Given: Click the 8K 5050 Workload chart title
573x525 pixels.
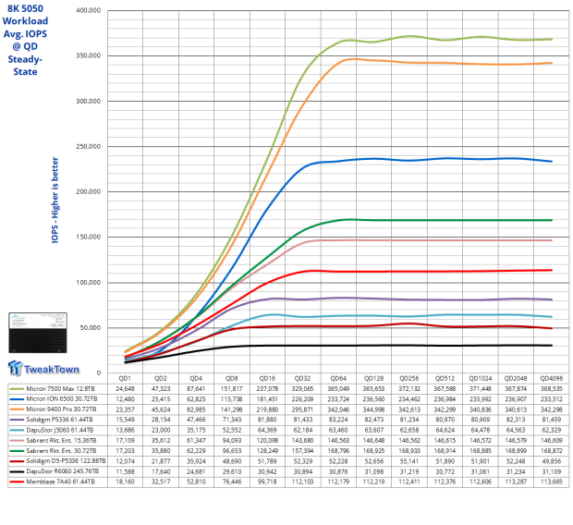Looking at the screenshot, I should [25, 40].
